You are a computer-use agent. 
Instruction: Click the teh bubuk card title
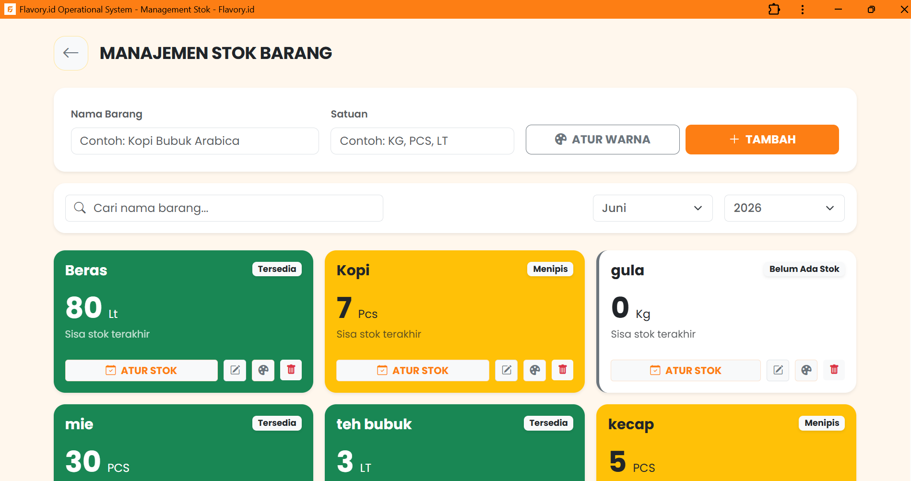(374, 424)
